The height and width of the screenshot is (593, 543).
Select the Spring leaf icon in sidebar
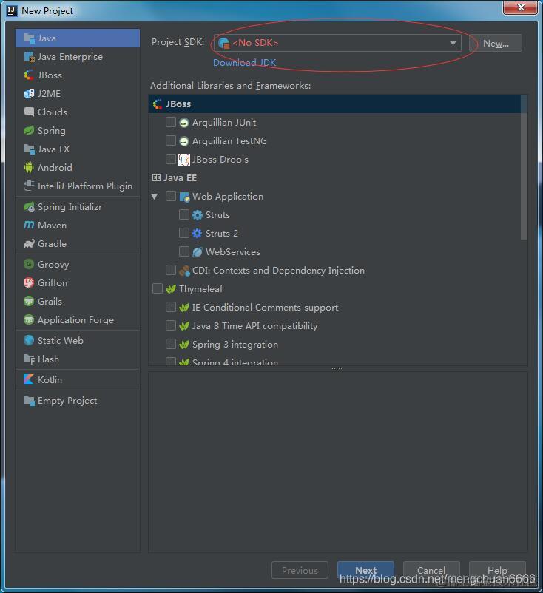(x=29, y=130)
